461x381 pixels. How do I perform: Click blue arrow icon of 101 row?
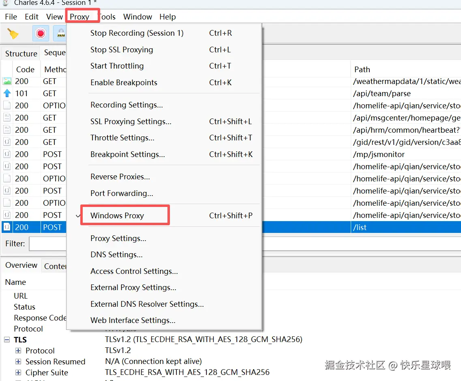pyautogui.click(x=7, y=93)
